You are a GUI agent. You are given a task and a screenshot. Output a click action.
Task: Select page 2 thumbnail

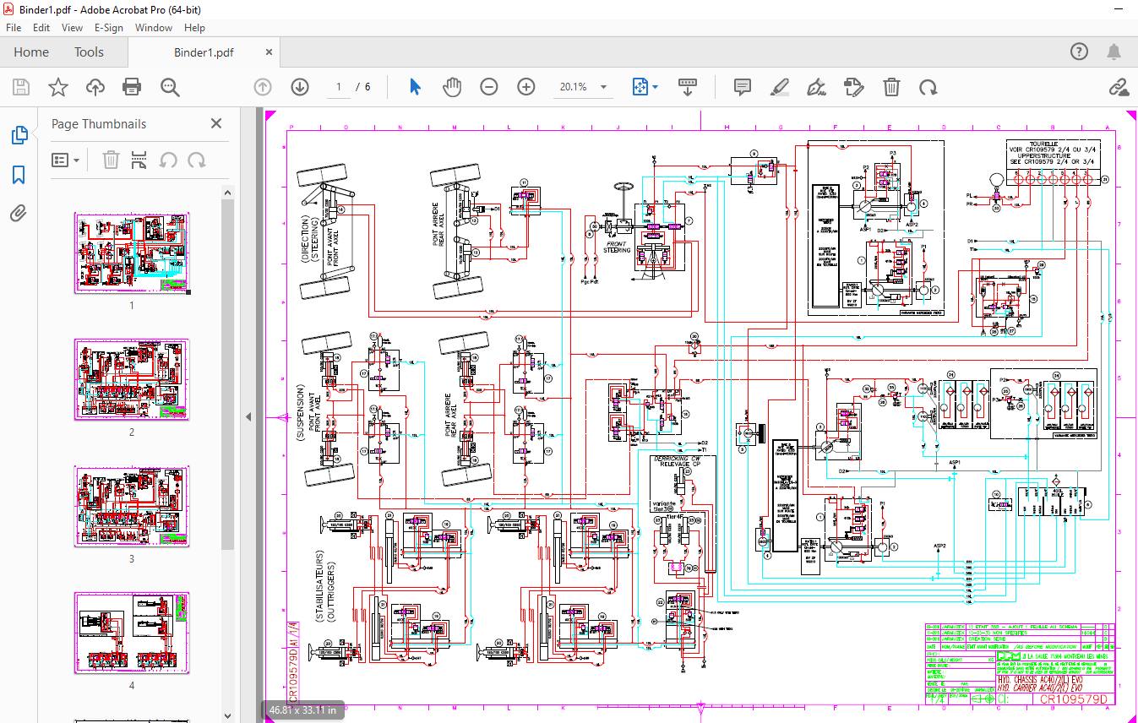(132, 380)
